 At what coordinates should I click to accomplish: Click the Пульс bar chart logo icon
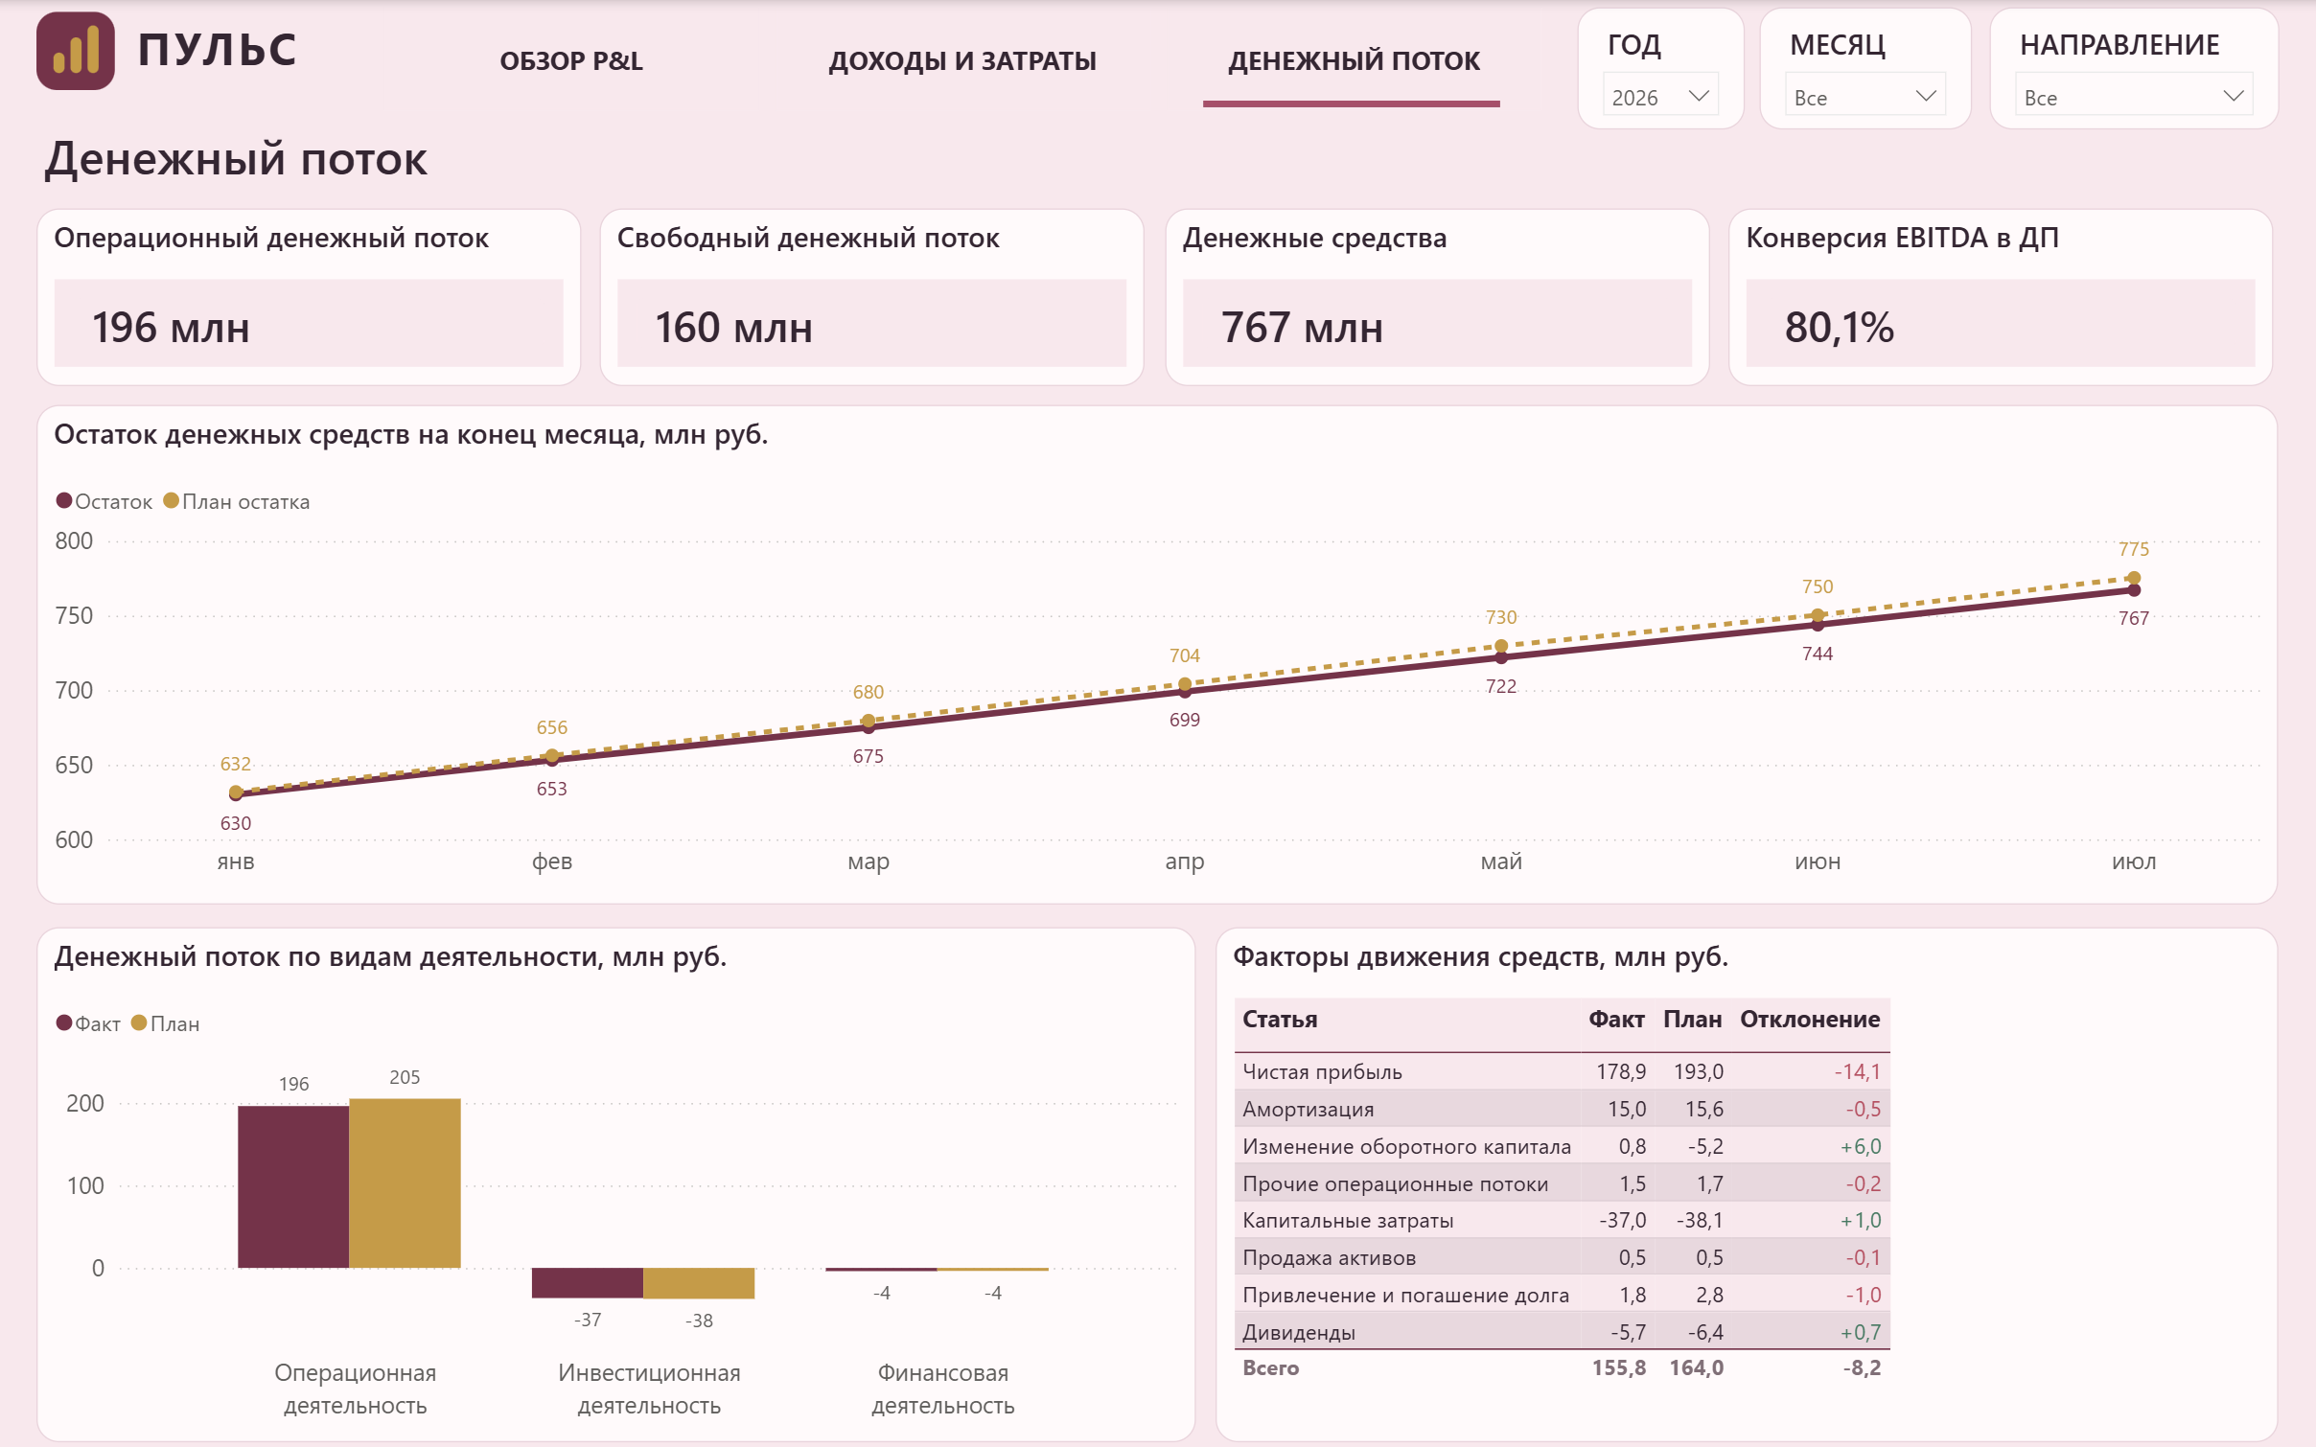pos(76,51)
